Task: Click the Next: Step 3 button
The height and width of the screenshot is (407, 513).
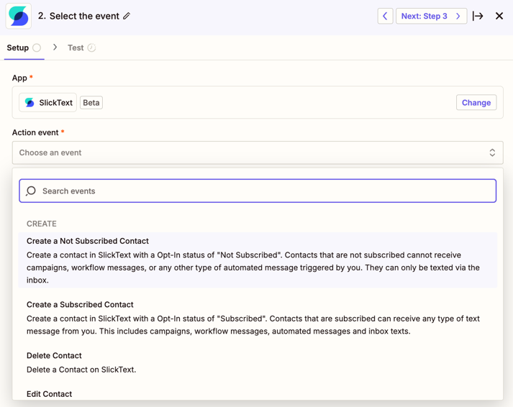Action: click(431, 16)
